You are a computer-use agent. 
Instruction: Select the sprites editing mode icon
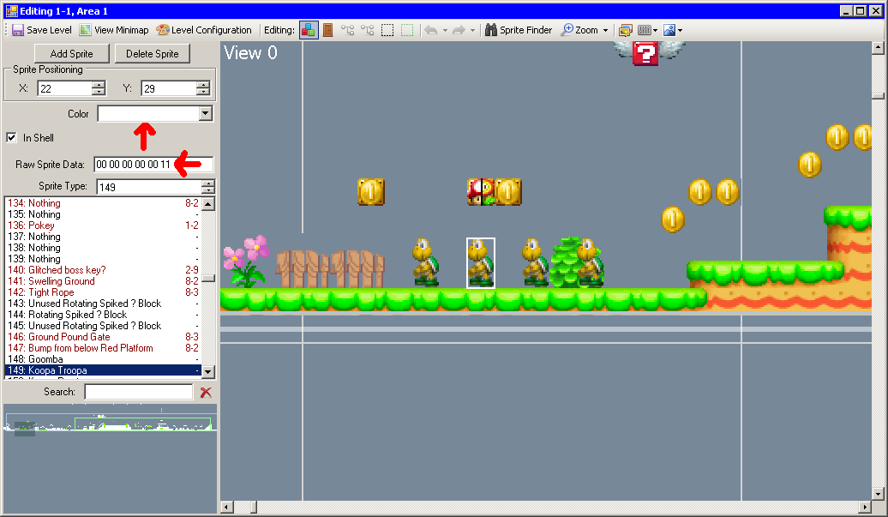[309, 30]
